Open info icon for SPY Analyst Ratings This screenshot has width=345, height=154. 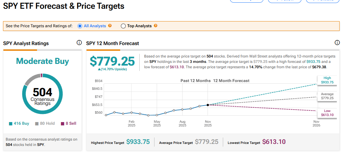point(79,43)
